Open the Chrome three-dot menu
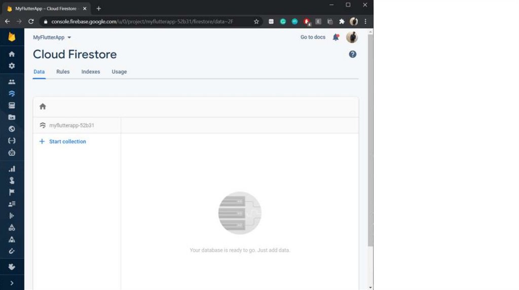 coord(365,21)
